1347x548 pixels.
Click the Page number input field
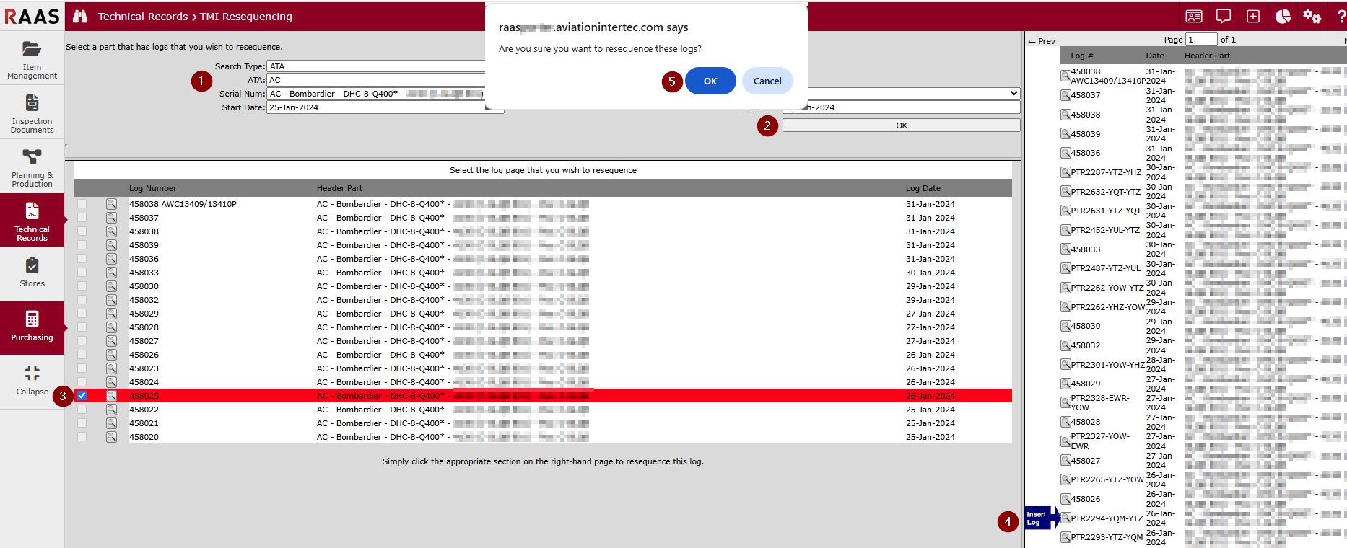click(1201, 40)
